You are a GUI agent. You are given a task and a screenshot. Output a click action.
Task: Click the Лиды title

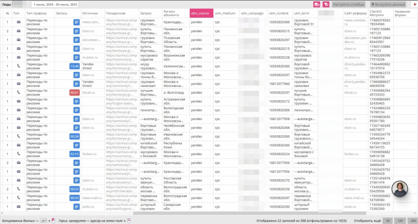[6, 5]
